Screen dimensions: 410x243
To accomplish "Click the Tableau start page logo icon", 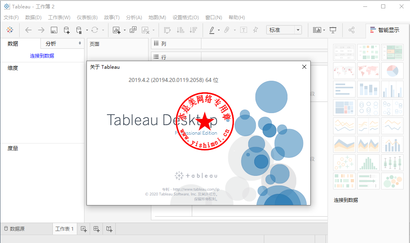I will (x=10, y=30).
